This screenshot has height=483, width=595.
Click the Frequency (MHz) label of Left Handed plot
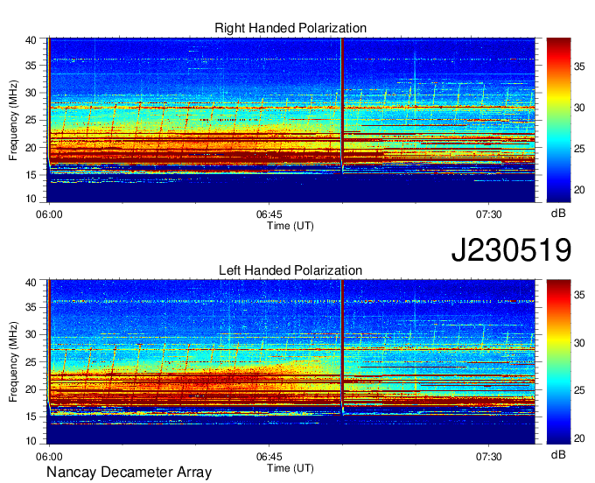(x=13, y=362)
